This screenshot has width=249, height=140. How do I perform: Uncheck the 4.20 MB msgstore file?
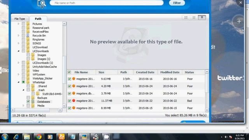pyautogui.click(x=69, y=86)
